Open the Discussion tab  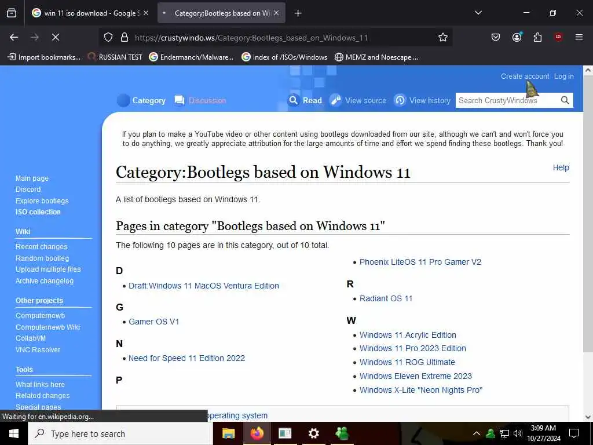[x=200, y=100]
